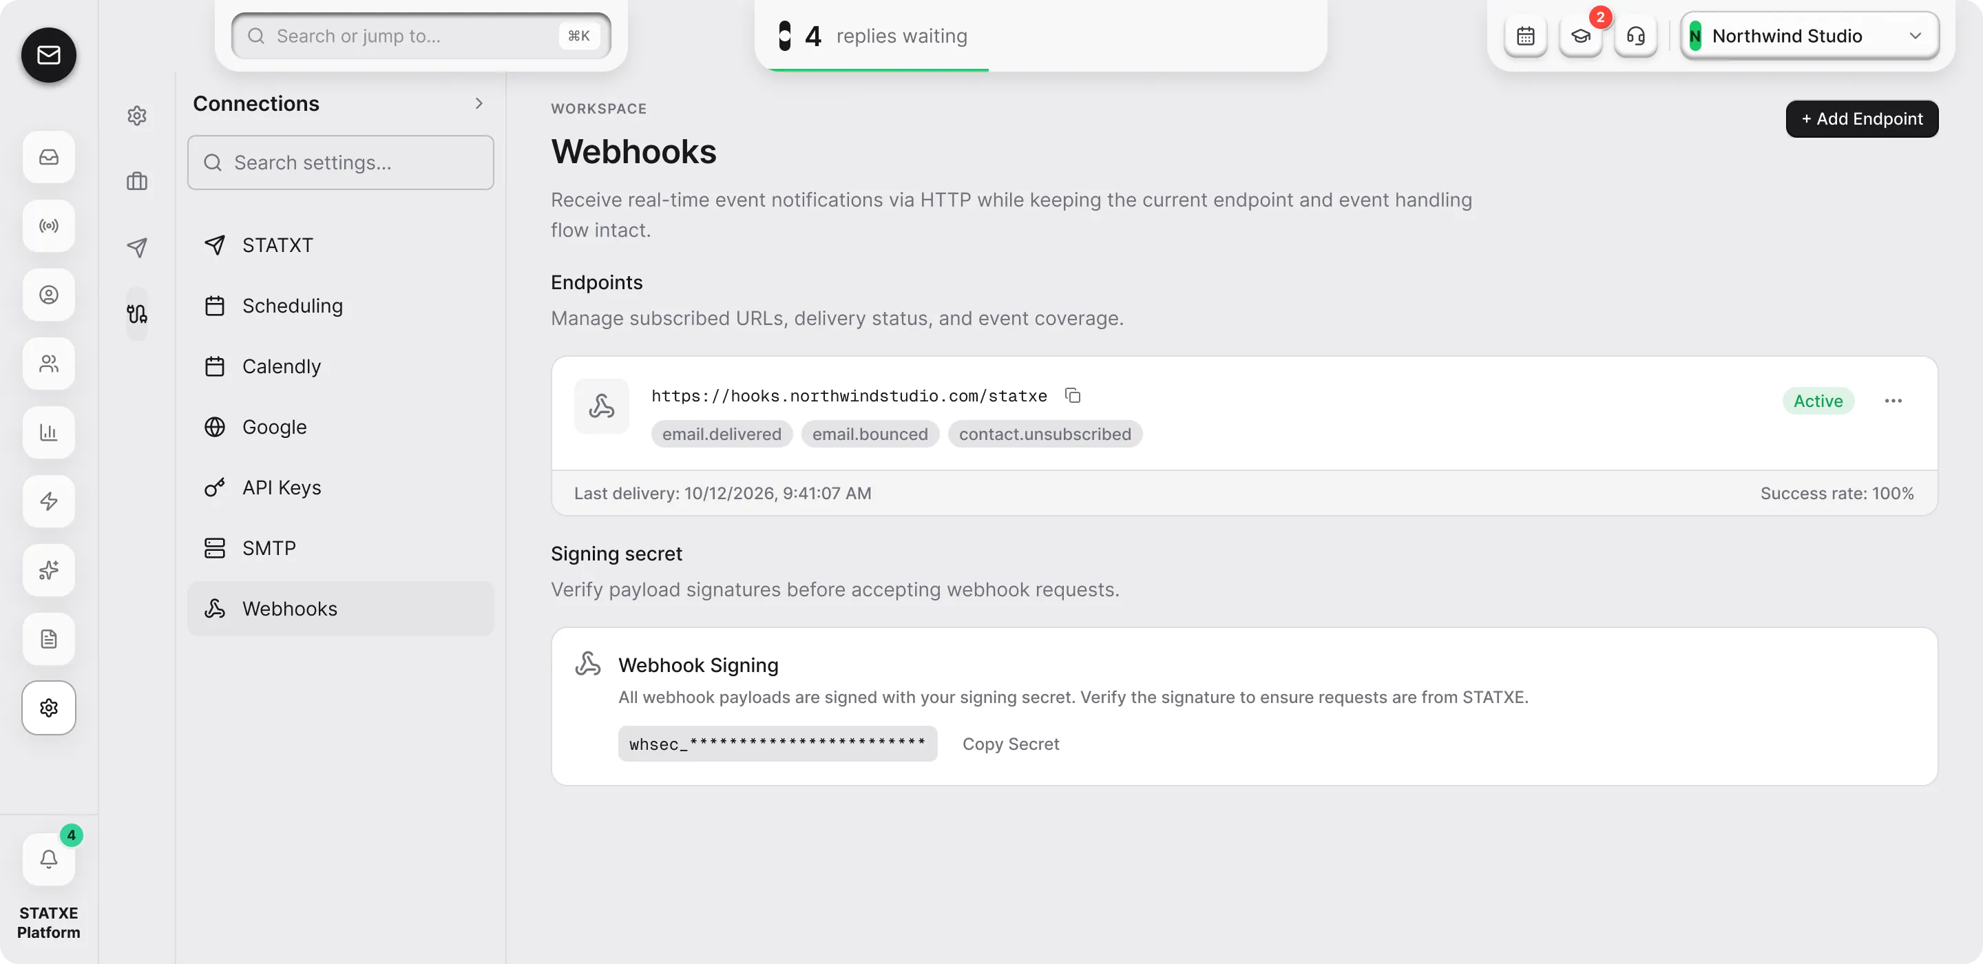The height and width of the screenshot is (964, 1983).
Task: Open the Inbox tray icon
Action: coord(48,157)
